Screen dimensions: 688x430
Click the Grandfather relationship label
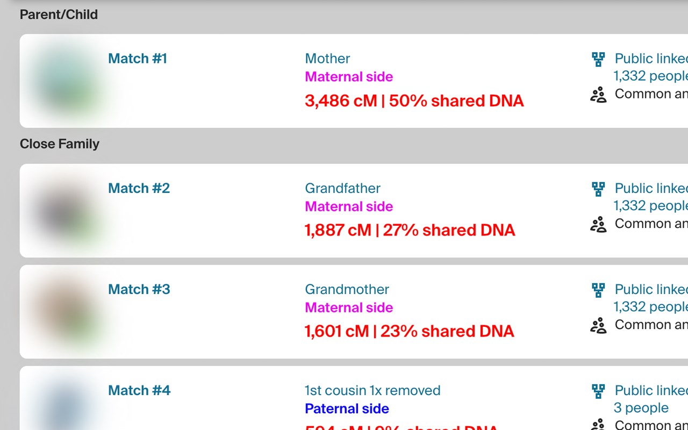click(x=342, y=188)
